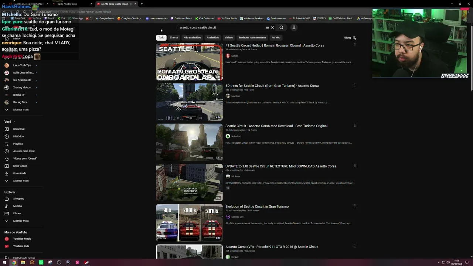Select the Não assistidos filter chip

pos(192,37)
